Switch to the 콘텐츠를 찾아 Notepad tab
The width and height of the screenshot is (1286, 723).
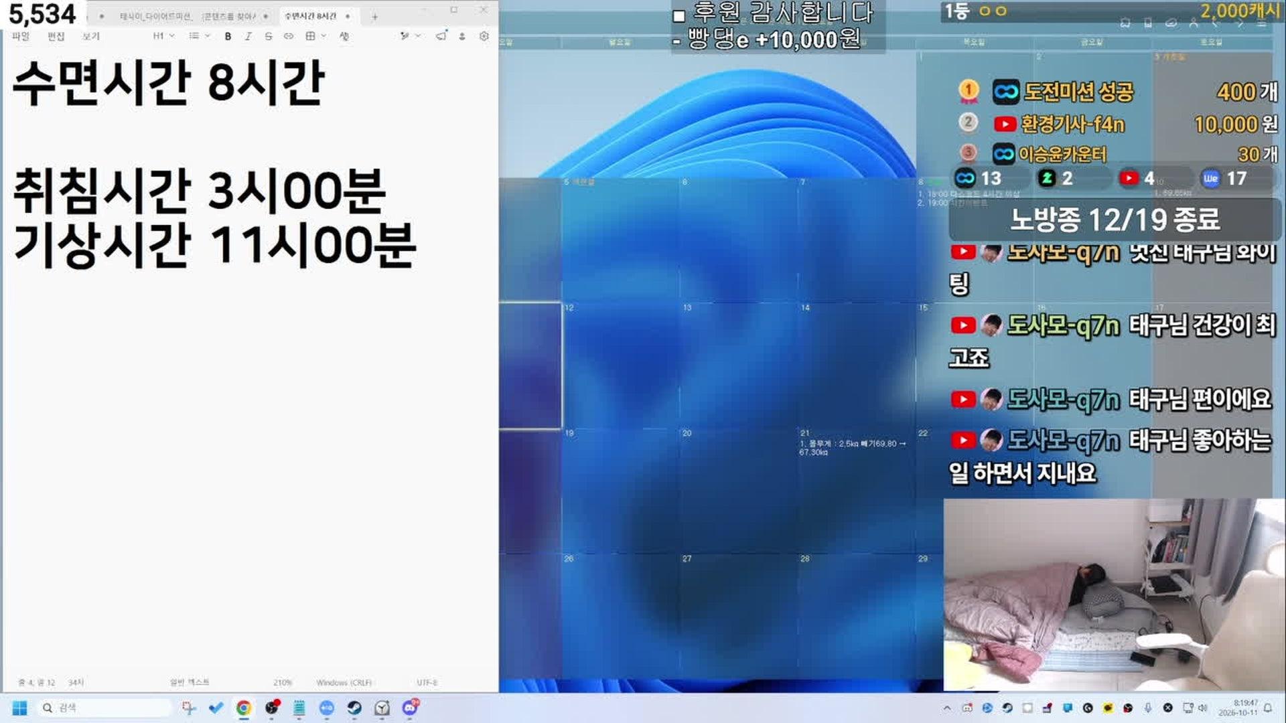click(x=228, y=16)
